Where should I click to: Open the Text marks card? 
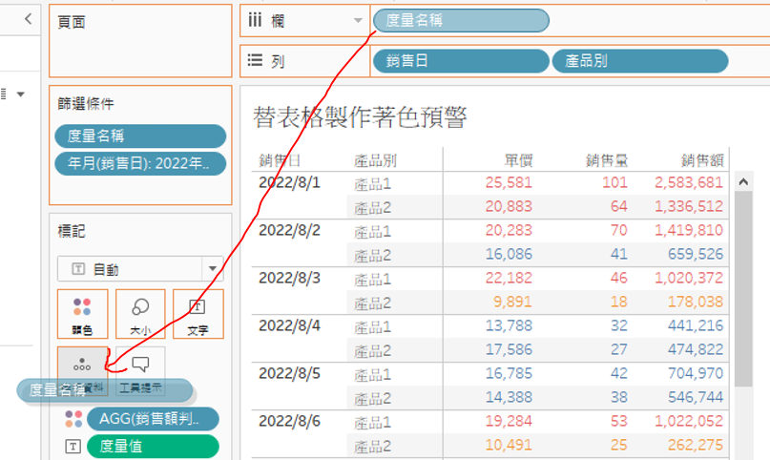coord(198,314)
